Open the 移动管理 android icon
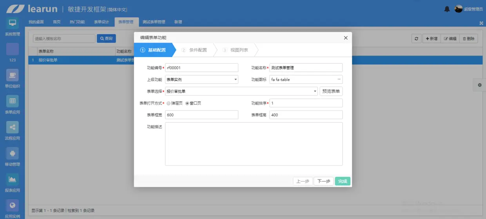The width and height of the screenshot is (486, 219). pyautogui.click(x=12, y=153)
